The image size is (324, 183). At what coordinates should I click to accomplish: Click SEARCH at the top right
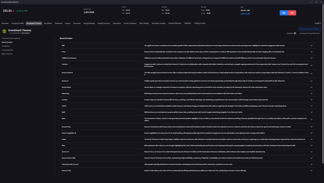317,23
